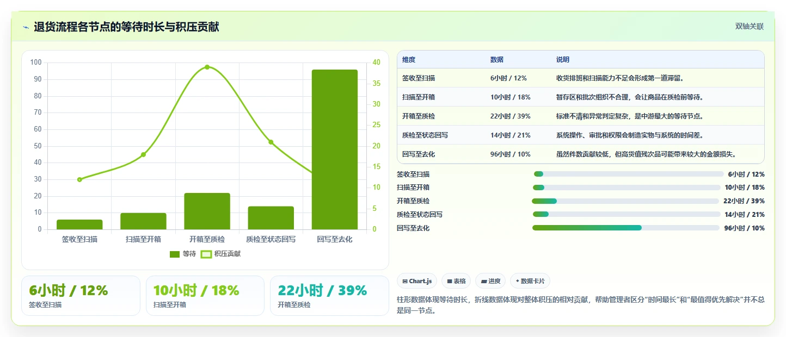Select the 进度 tag chip
Viewport: 786px width, 337px height.
[490, 281]
